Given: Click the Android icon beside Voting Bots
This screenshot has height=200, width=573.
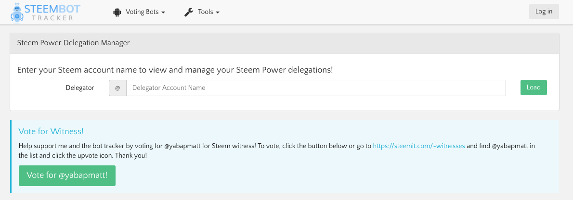Looking at the screenshot, I should [x=117, y=12].
